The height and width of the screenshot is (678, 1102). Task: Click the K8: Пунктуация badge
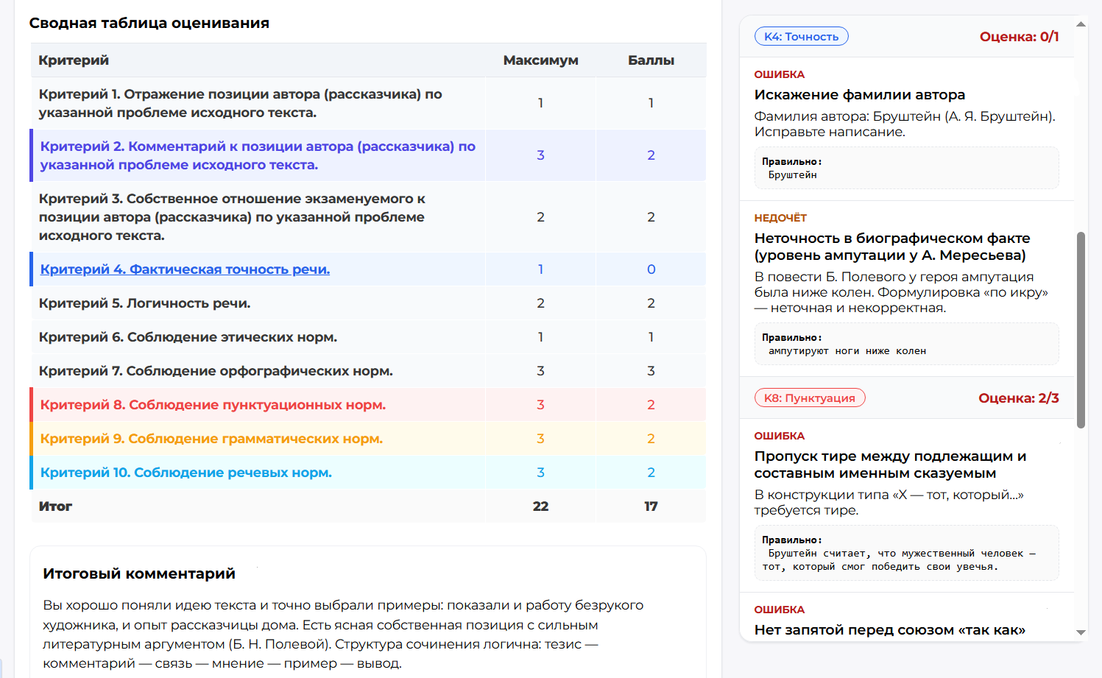(809, 398)
